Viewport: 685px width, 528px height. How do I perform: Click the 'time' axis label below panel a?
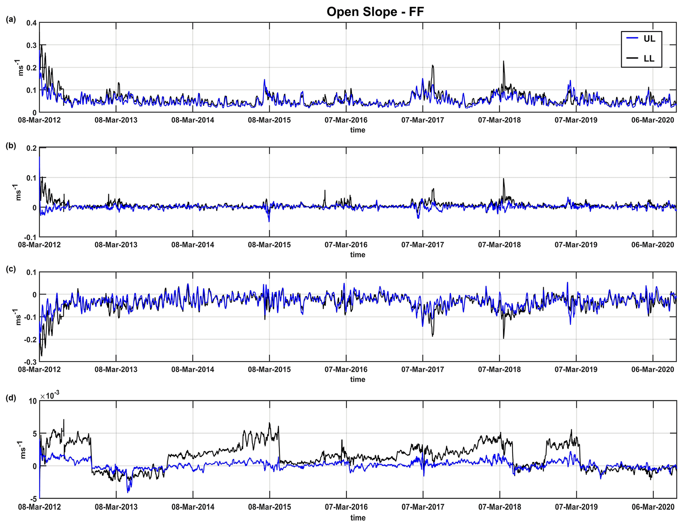pyautogui.click(x=358, y=130)
